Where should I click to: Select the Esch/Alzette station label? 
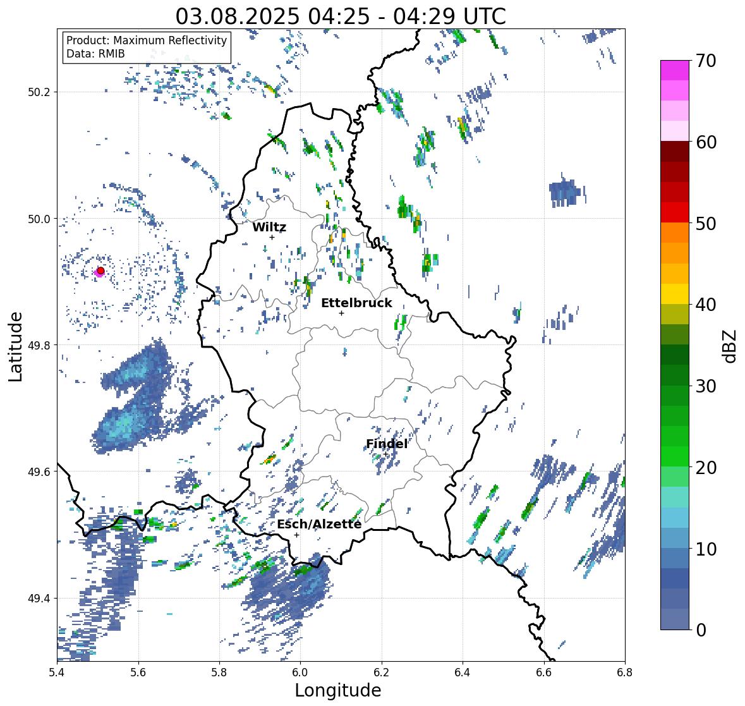tap(319, 524)
